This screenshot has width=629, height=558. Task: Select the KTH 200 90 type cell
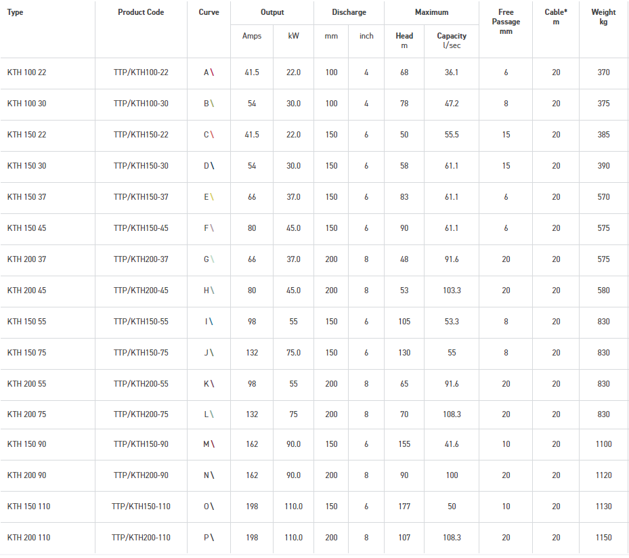27,475
